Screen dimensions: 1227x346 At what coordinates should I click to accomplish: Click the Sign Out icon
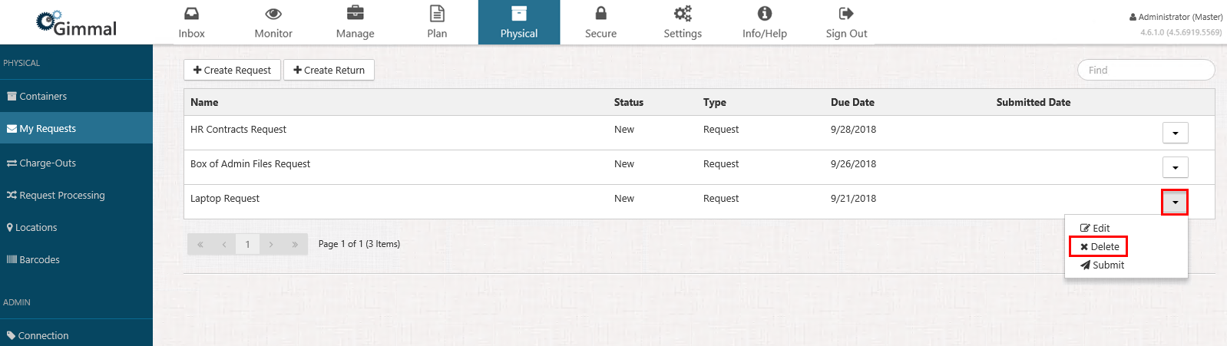tap(846, 14)
